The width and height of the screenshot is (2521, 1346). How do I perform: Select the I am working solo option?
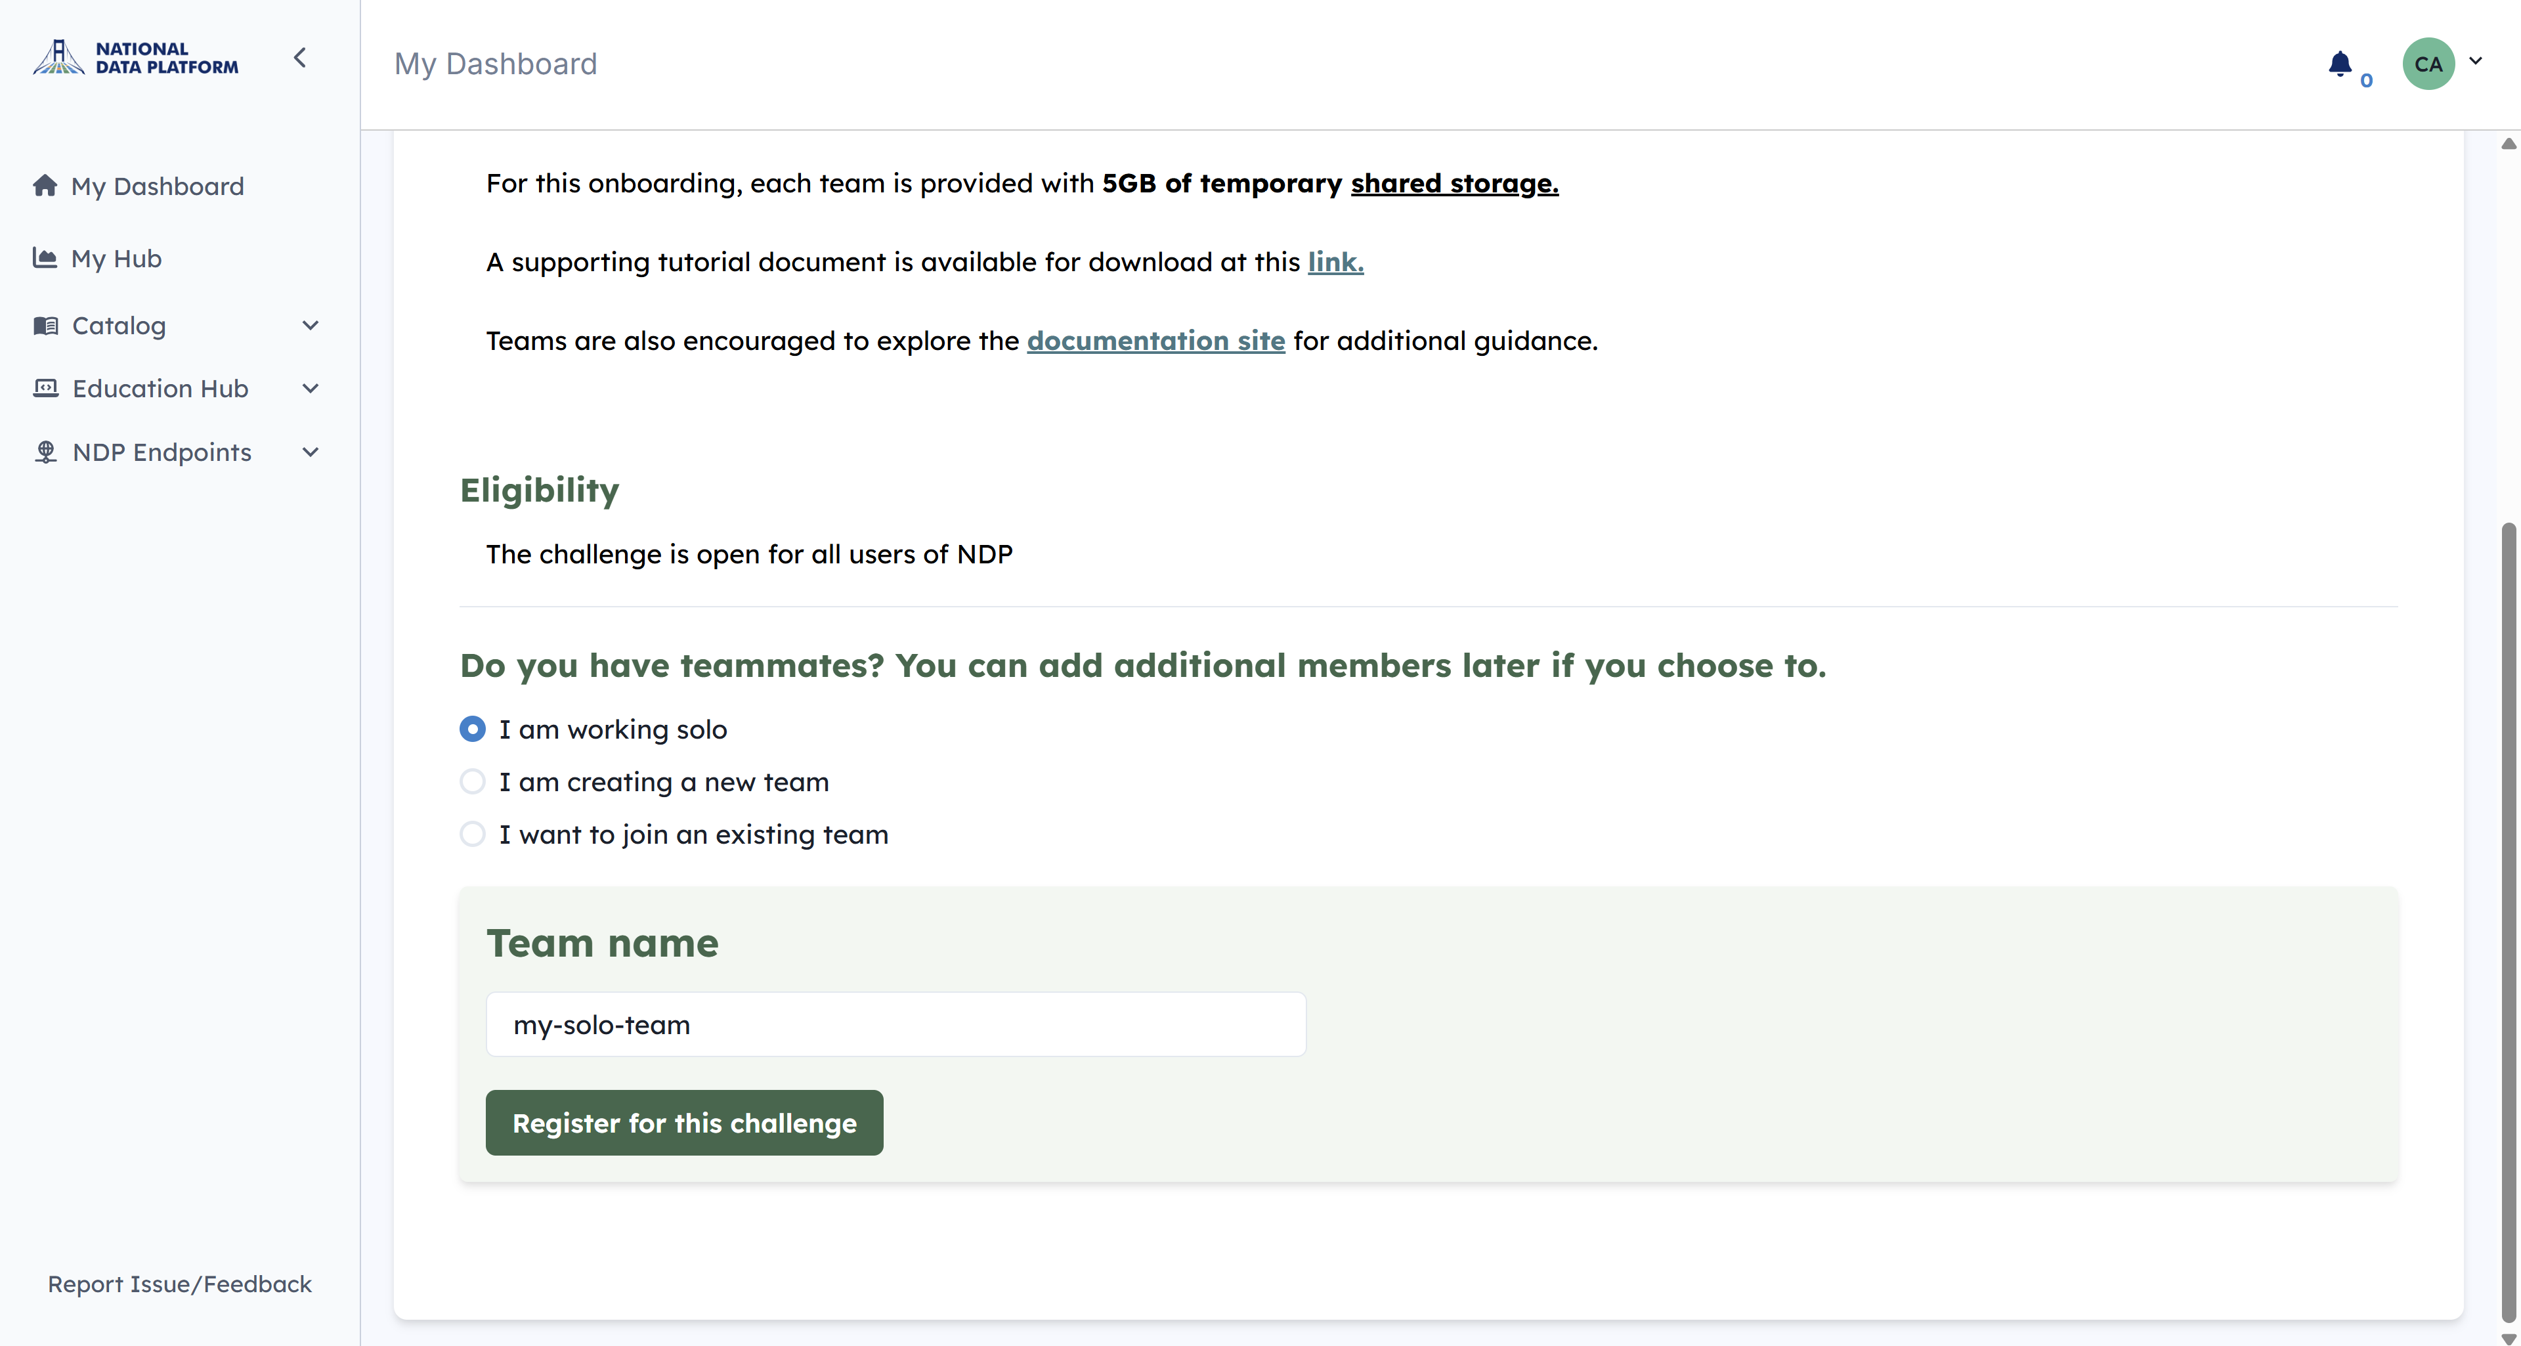[473, 728]
